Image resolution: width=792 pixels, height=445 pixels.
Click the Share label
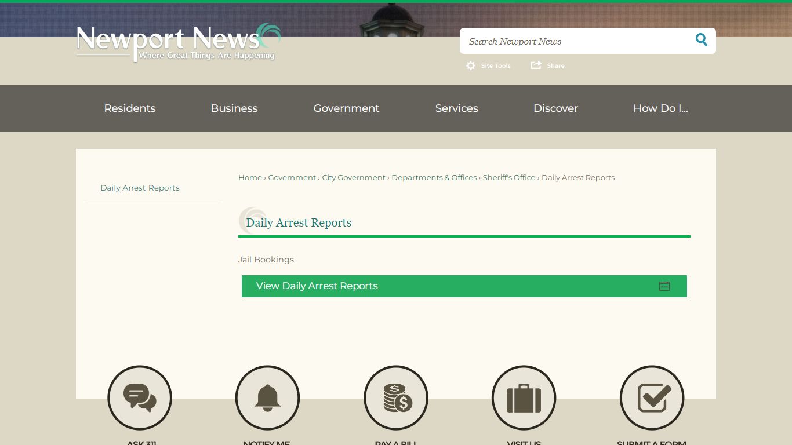(555, 66)
